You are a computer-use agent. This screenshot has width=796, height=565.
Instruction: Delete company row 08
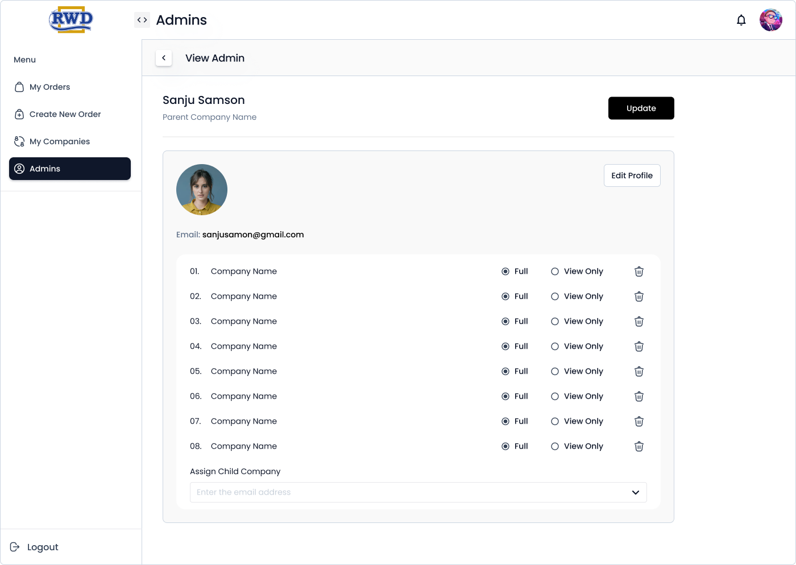click(639, 446)
